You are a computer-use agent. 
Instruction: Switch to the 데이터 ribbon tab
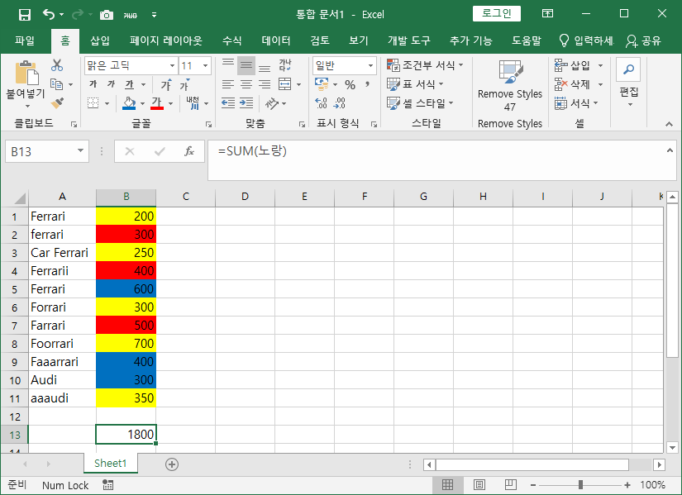(x=276, y=40)
